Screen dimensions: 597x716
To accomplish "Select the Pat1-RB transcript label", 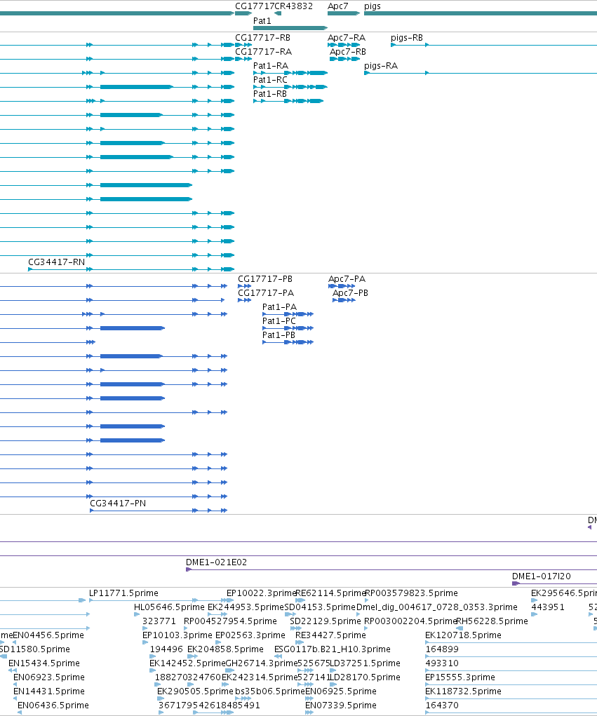I will tap(270, 93).
